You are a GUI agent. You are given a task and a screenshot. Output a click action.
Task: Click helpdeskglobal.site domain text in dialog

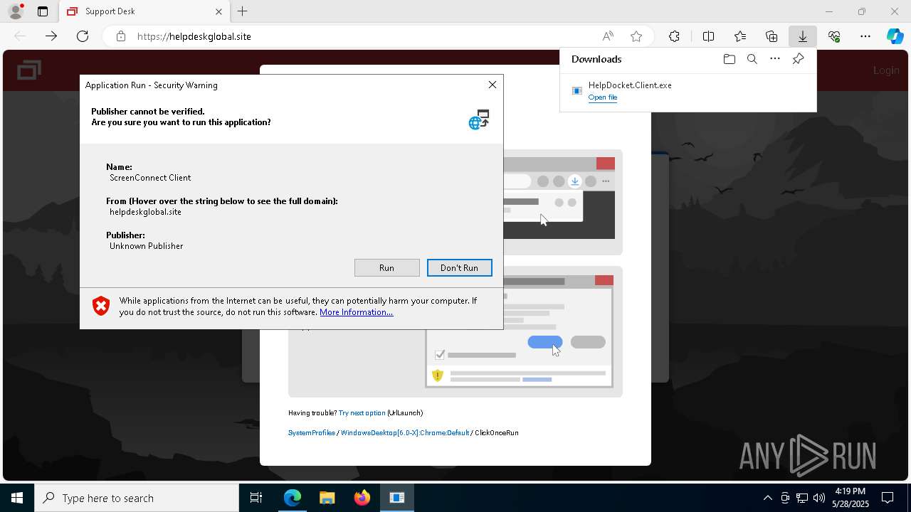(145, 212)
